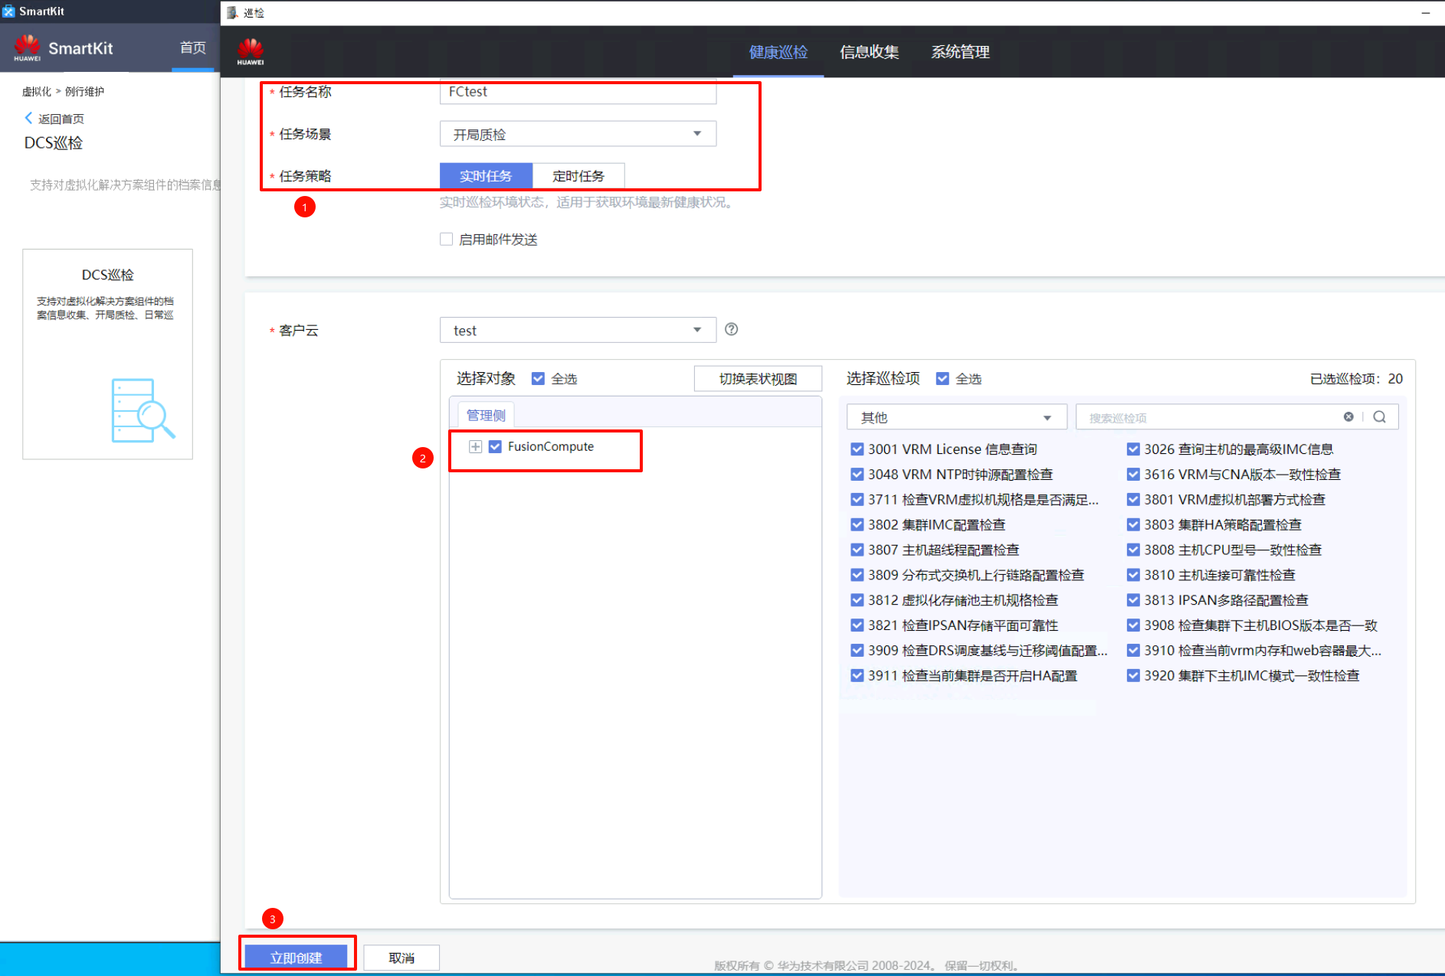Clear the inspection item search field
The width and height of the screenshot is (1445, 976).
click(x=1348, y=417)
